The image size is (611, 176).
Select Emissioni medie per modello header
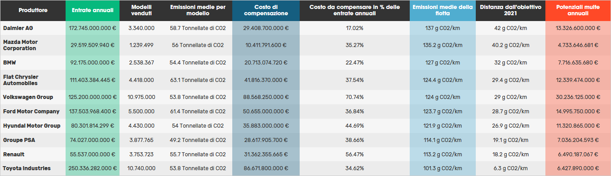(198, 10)
